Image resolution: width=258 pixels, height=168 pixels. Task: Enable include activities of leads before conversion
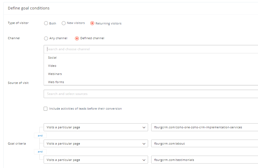tap(45, 109)
